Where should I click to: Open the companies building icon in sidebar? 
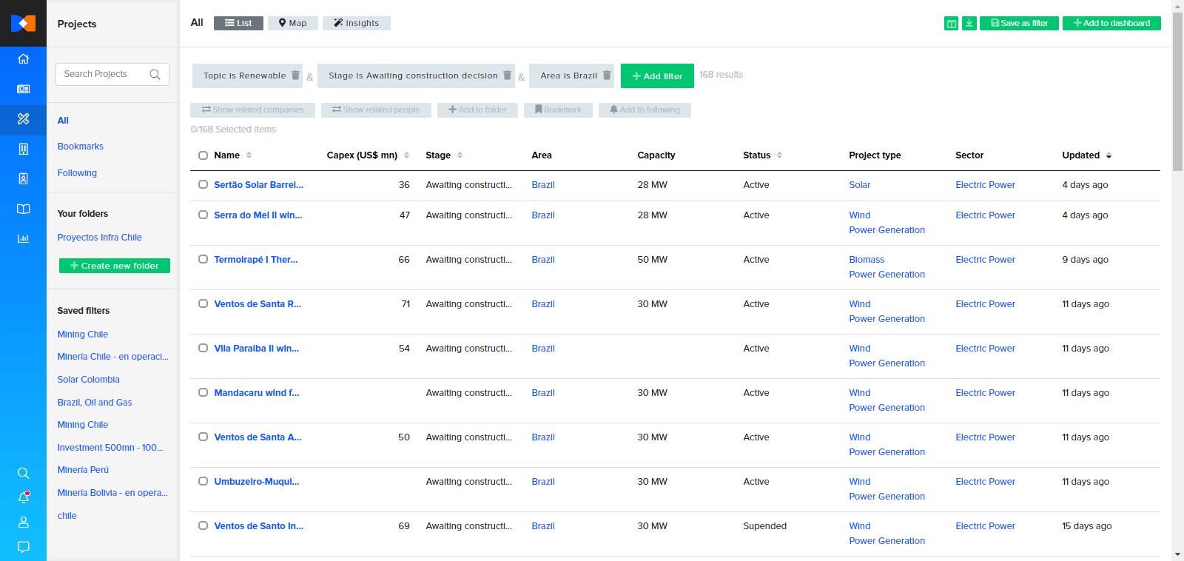coord(23,149)
